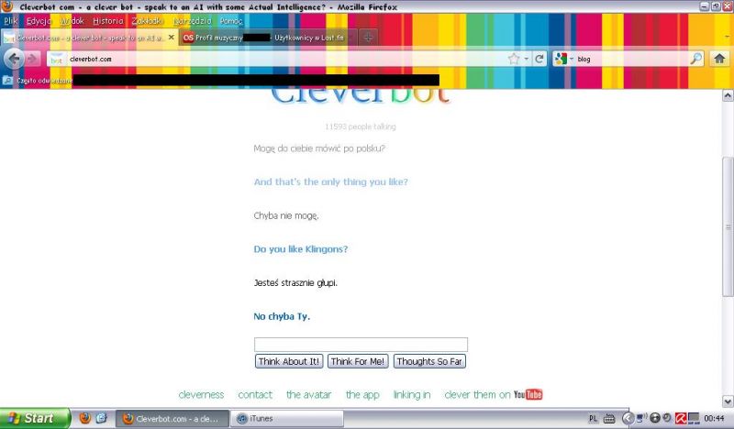The height and width of the screenshot is (429, 734).
Task: Click the Think About It! button
Action: (289, 361)
